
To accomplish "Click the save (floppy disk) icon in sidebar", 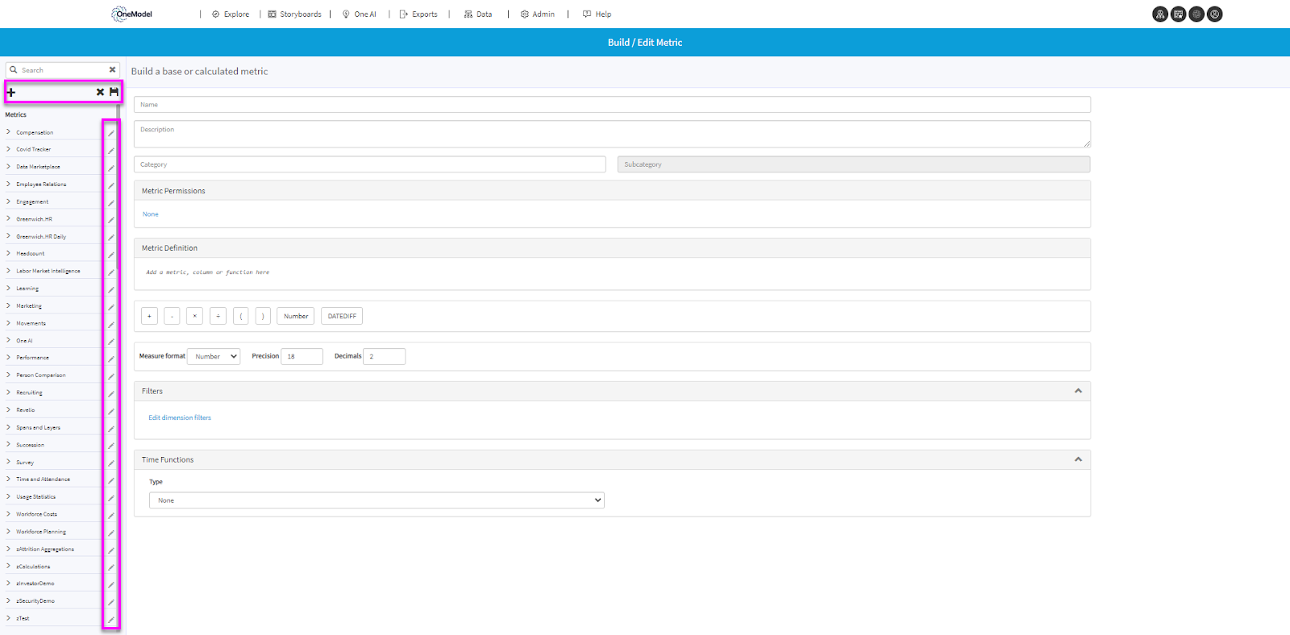I will 114,92.
